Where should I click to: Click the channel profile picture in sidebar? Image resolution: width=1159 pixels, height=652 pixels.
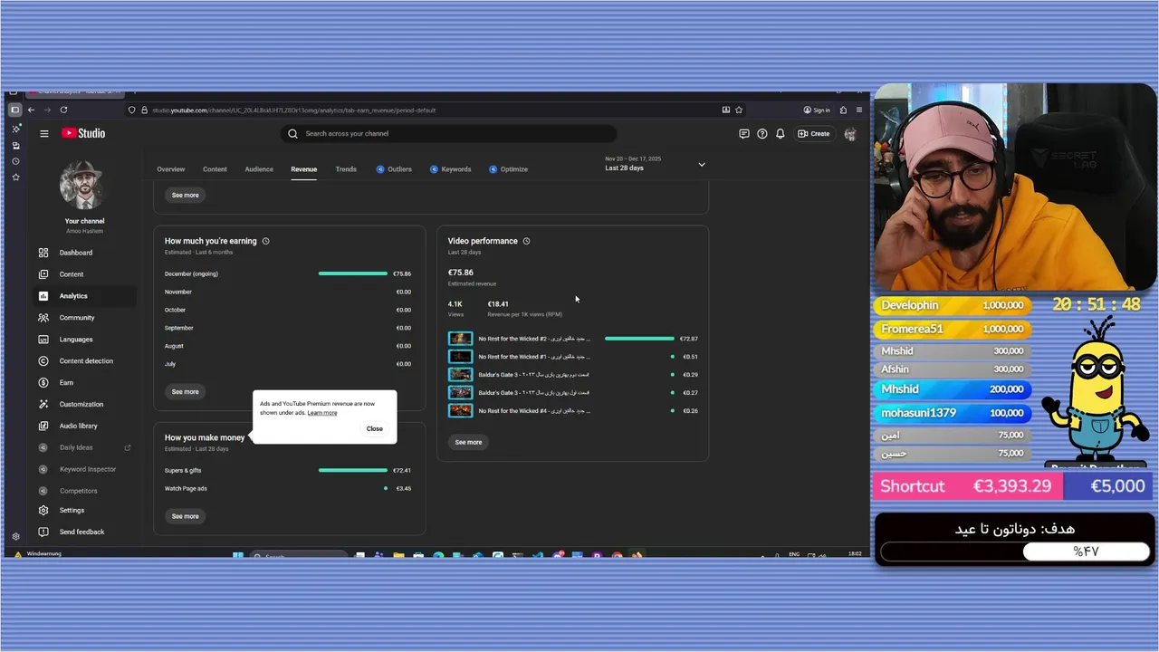point(82,185)
